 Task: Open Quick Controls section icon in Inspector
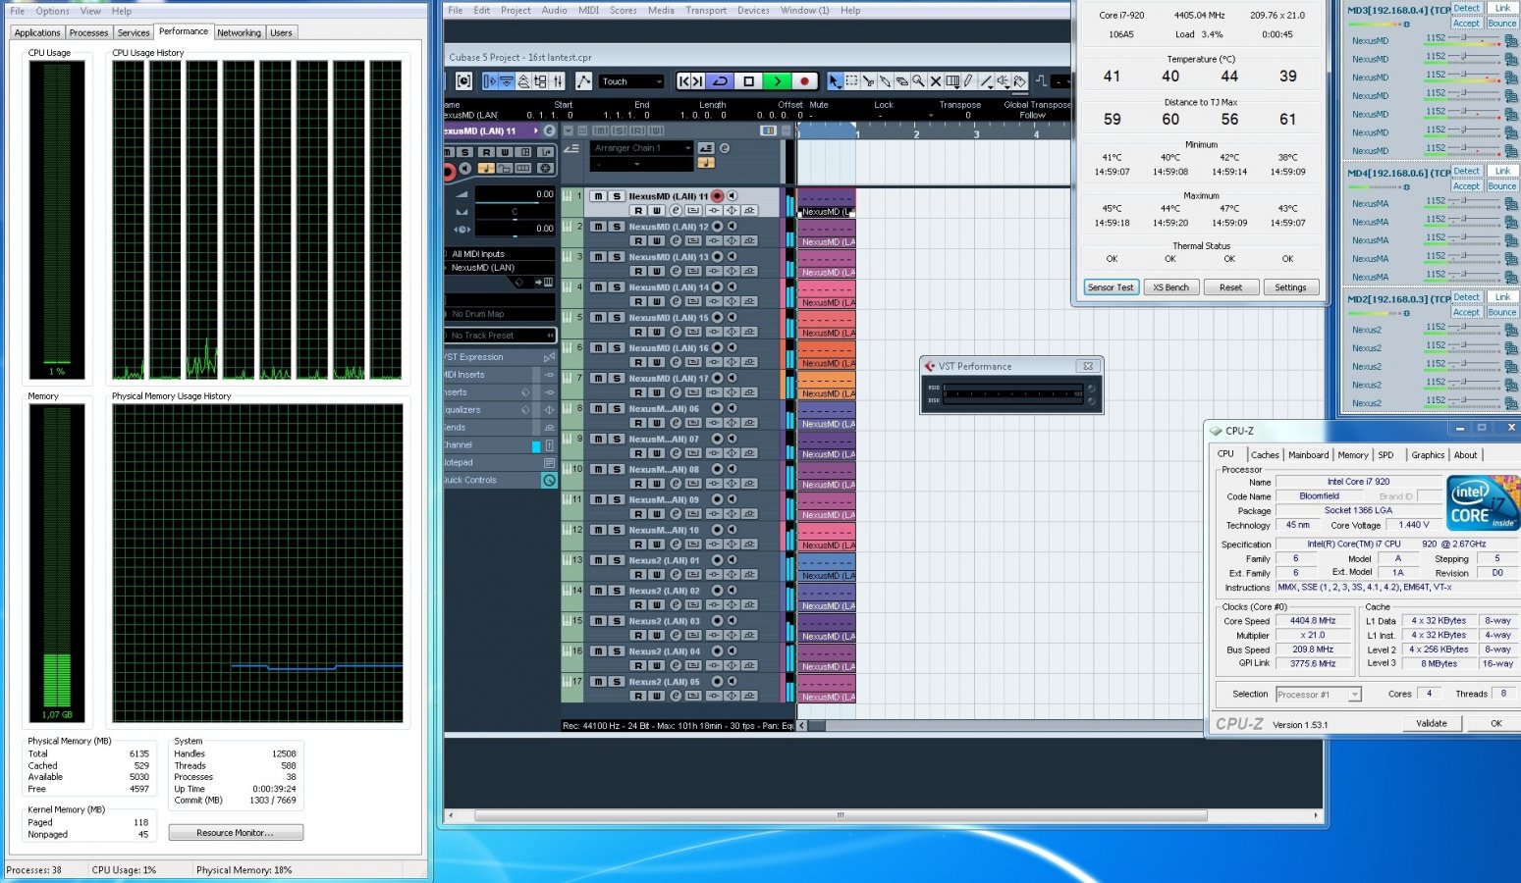click(549, 480)
